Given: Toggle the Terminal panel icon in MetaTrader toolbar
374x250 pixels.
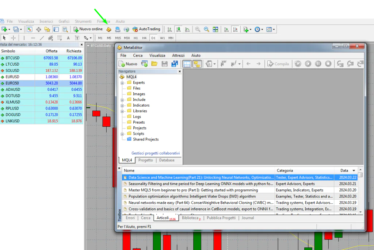Looking at the screenshot, I should pos(56,29).
